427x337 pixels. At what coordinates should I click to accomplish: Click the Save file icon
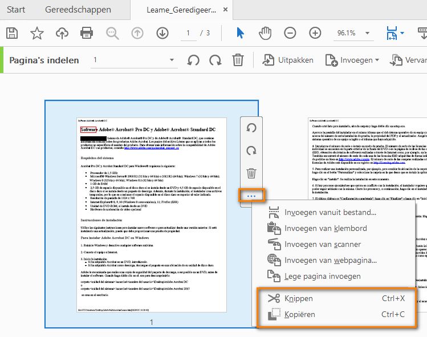point(12,33)
